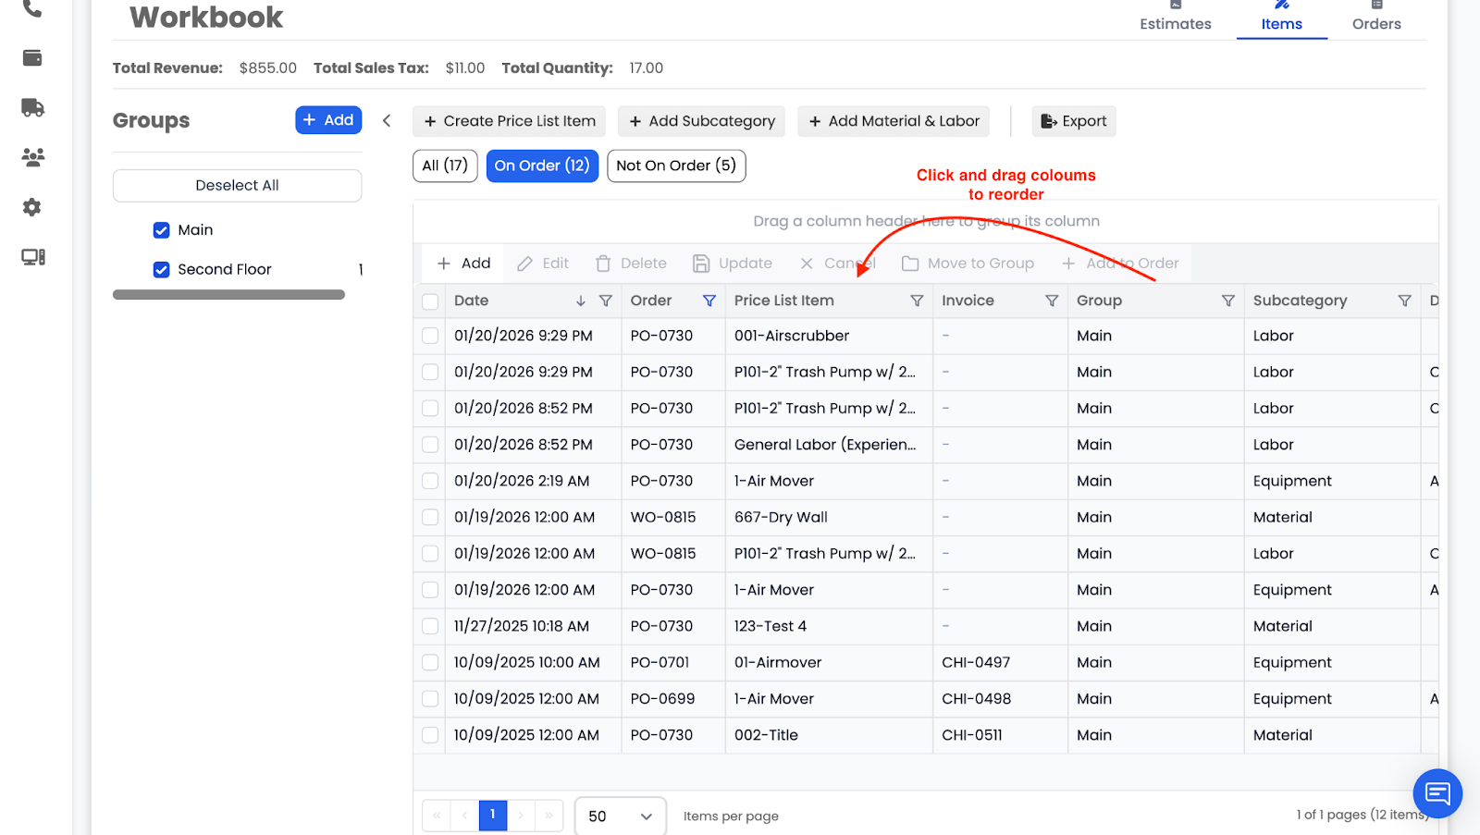1480x835 pixels.
Task: Click the Export button
Action: pos(1073,121)
